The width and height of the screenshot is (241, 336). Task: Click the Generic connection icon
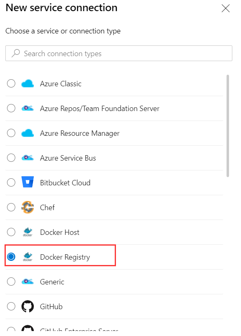[28, 282]
